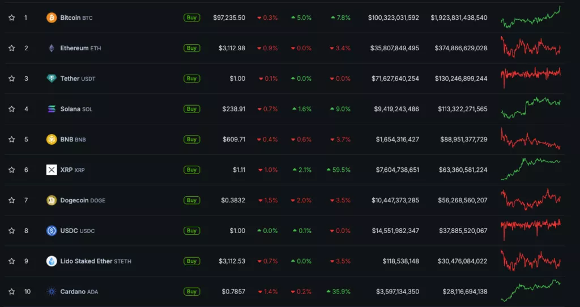The width and height of the screenshot is (580, 307).
Task: Click Bitcoin price $97,235.50
Action: (x=229, y=18)
